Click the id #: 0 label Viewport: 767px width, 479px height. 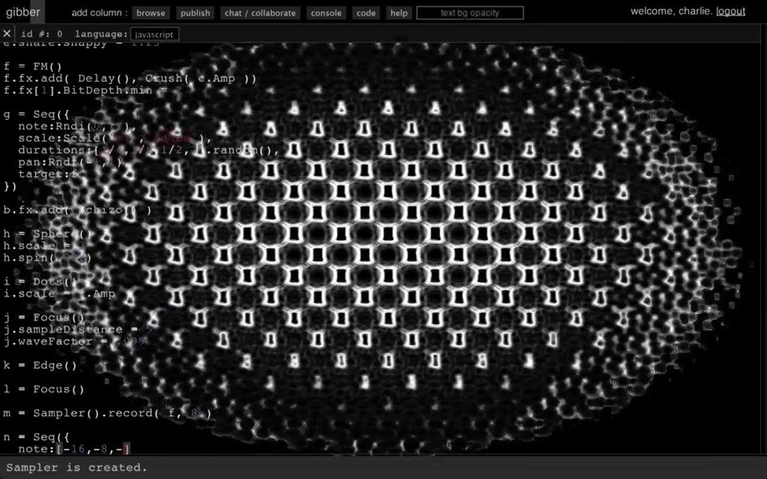[41, 34]
